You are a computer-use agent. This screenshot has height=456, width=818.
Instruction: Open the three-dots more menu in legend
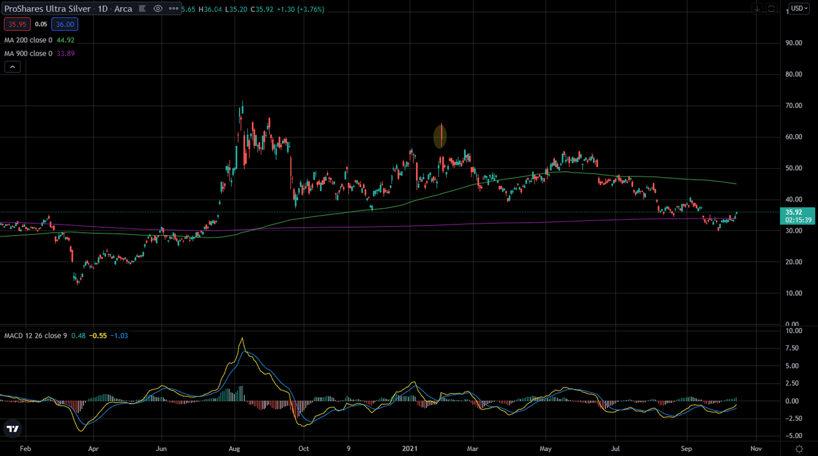[x=173, y=8]
